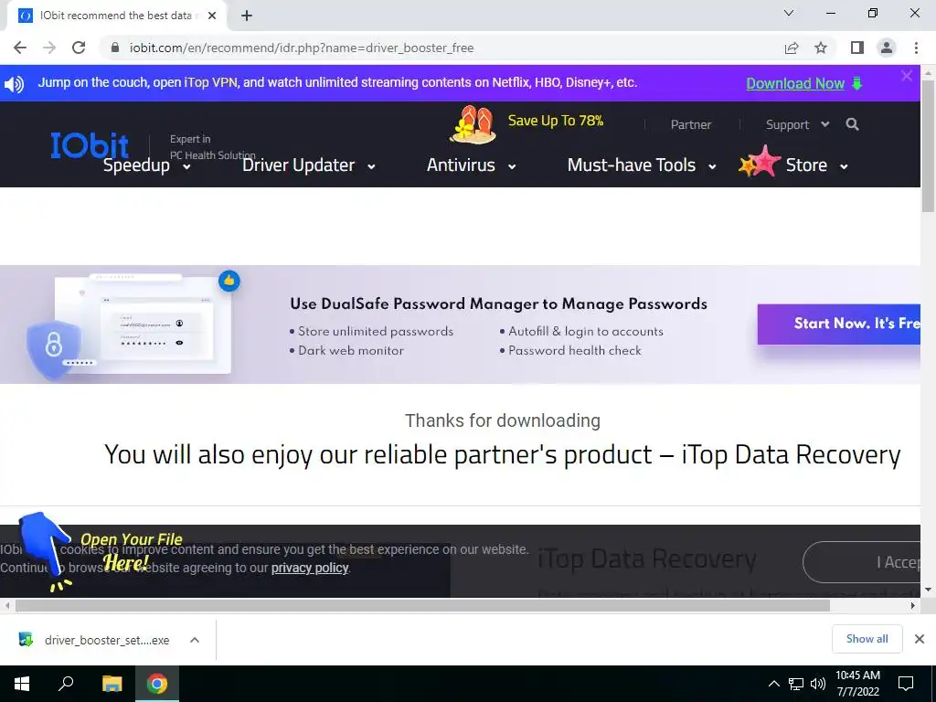Accept cookies with I Accept button
The image size is (936, 702).
click(x=861, y=562)
